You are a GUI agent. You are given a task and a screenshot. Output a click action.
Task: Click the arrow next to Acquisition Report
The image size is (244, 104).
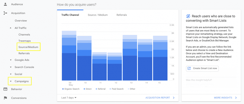(x=174, y=98)
